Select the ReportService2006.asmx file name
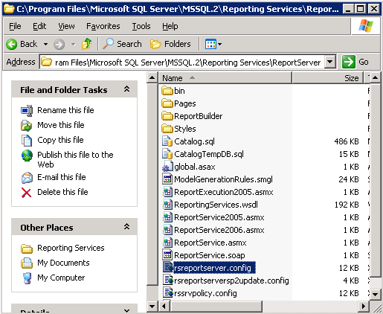383x314 pixels. pyautogui.click(x=219, y=230)
